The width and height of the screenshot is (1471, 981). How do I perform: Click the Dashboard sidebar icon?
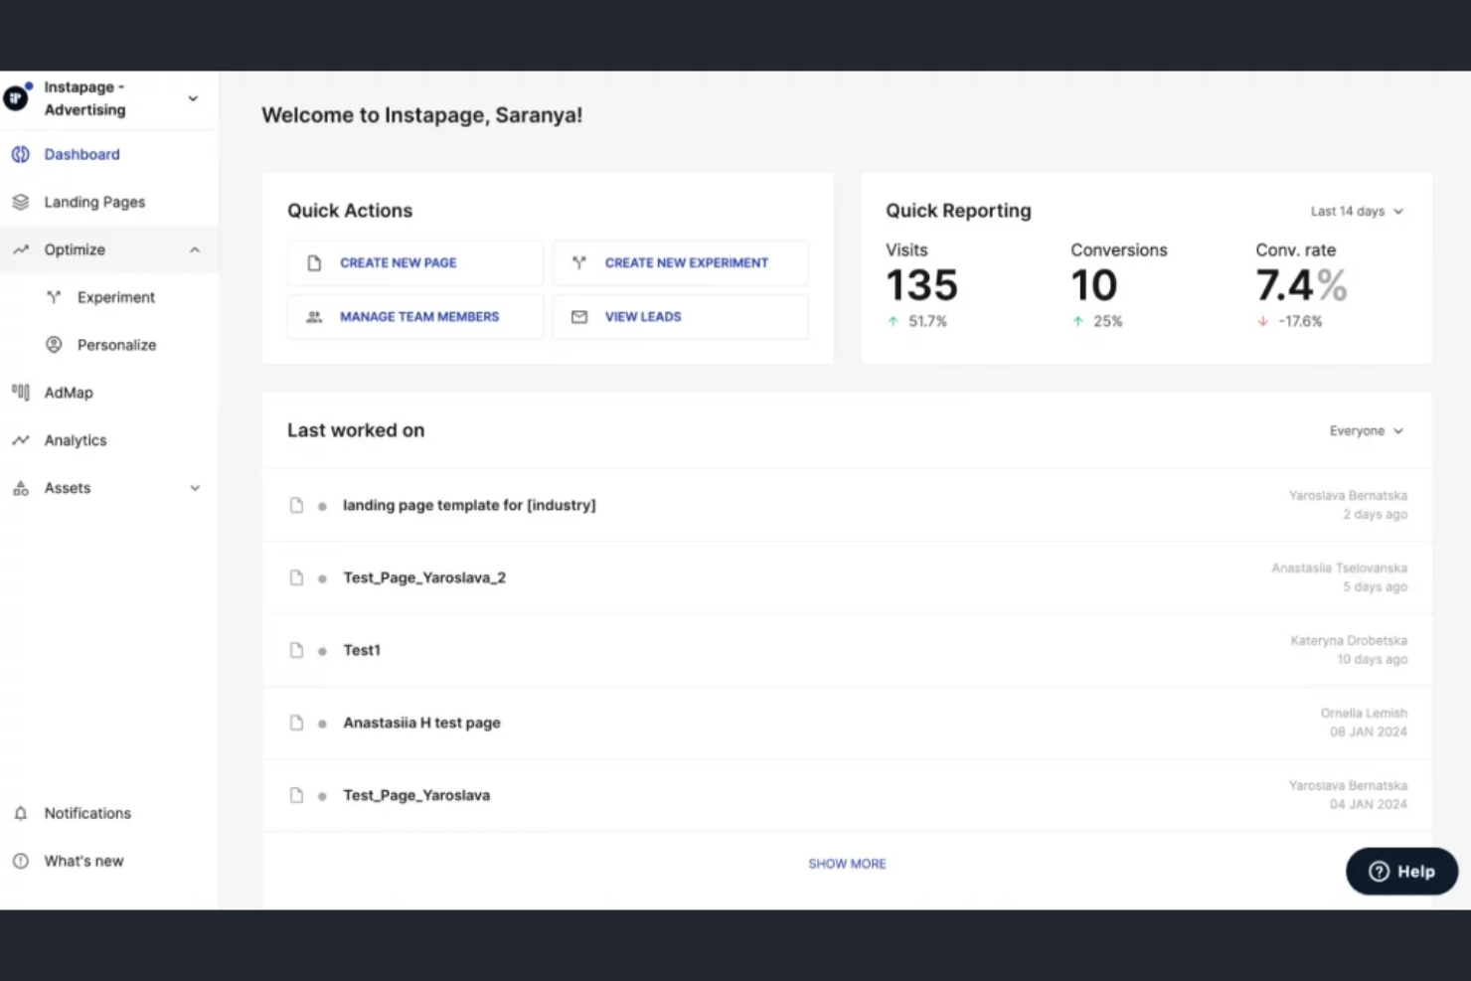pos(20,154)
